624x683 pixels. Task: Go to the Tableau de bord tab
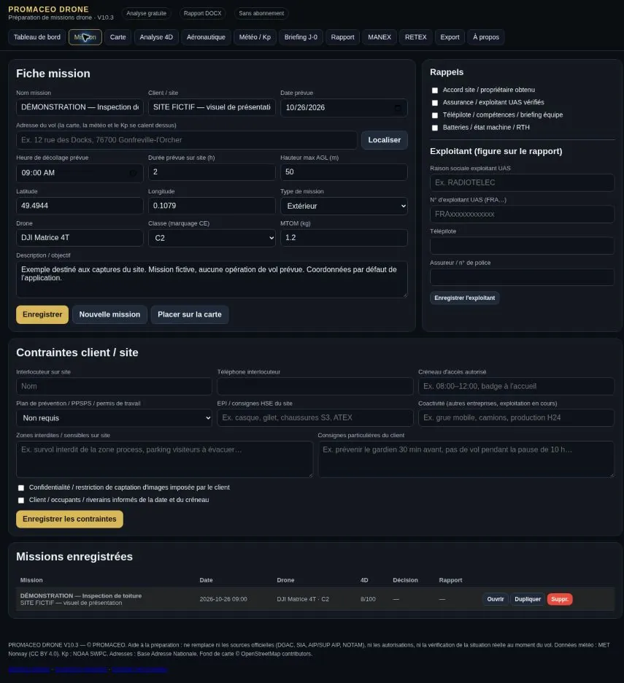point(37,37)
